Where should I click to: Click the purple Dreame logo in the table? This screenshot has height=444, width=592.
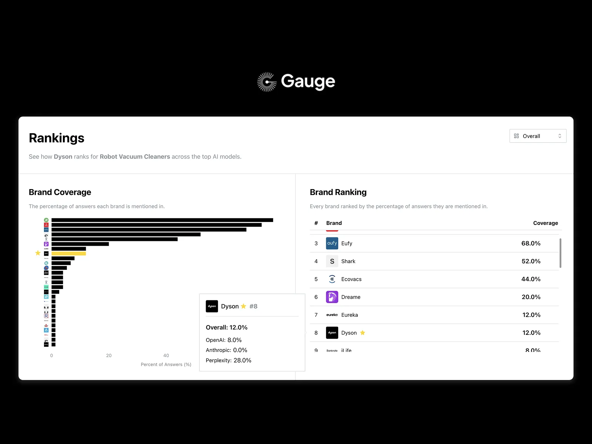coord(332,297)
